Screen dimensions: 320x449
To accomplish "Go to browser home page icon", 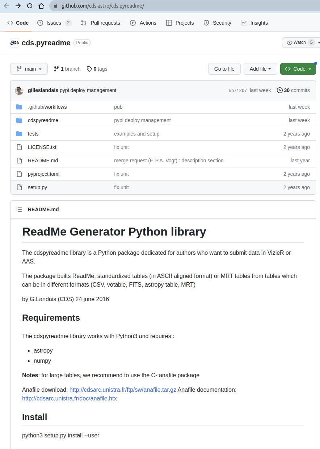I will tap(41, 6).
